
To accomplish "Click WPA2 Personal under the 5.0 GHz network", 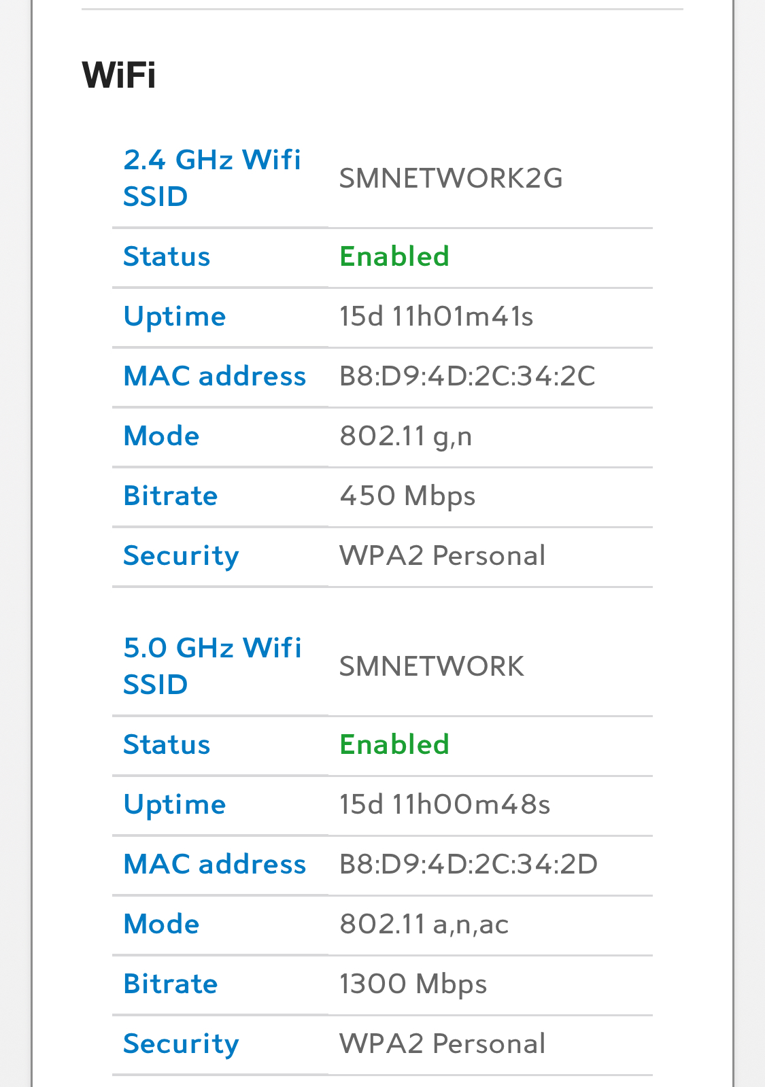I will (442, 1043).
